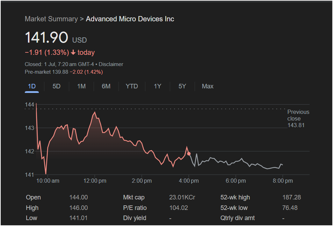The image size is (333, 226).
Task: Click the Open value 144.00
Action: pos(79,197)
